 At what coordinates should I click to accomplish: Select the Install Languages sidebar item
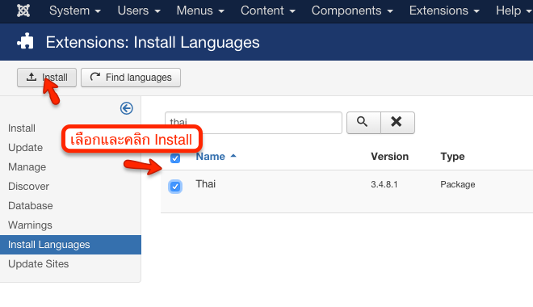(x=70, y=245)
